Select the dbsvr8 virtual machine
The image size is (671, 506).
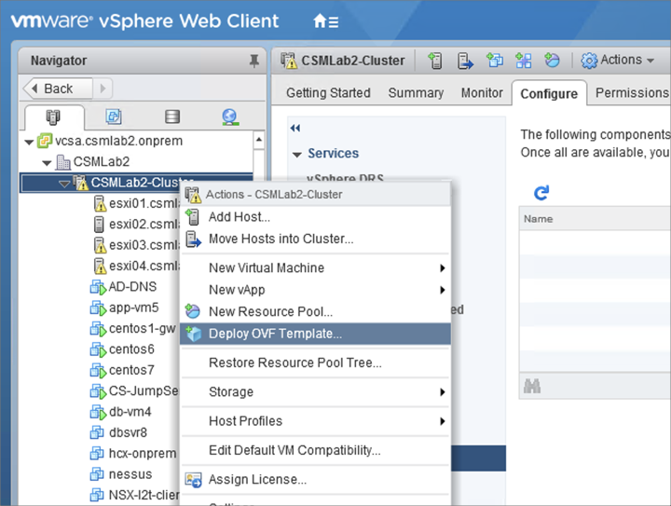coord(118,433)
